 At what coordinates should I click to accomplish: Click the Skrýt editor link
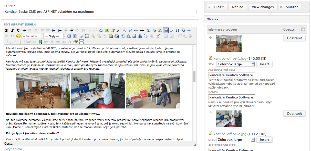coord(13,149)
